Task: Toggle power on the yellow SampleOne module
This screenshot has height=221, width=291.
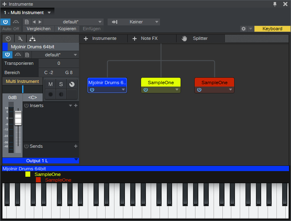Action: pos(145,90)
